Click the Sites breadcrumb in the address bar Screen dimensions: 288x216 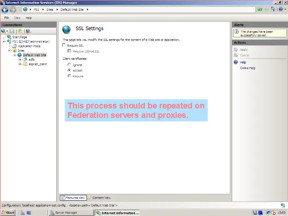[50, 9]
